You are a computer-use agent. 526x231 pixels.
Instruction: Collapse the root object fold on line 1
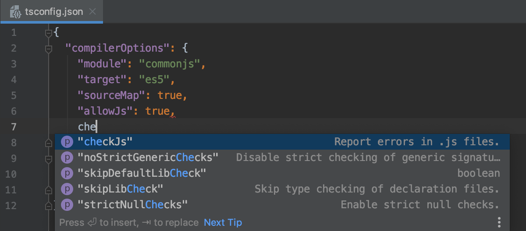coord(49,33)
